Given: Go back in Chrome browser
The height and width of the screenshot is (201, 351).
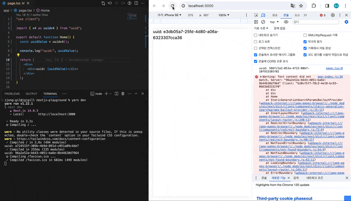Looking at the screenshot, I should tap(154, 6).
